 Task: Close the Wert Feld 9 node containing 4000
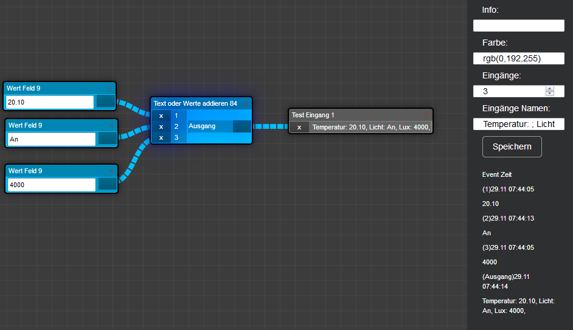coord(111,171)
